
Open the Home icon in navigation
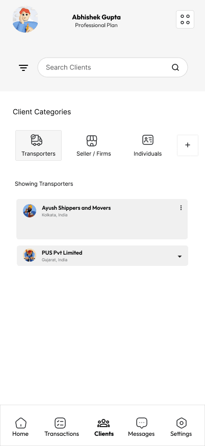[x=20, y=423]
